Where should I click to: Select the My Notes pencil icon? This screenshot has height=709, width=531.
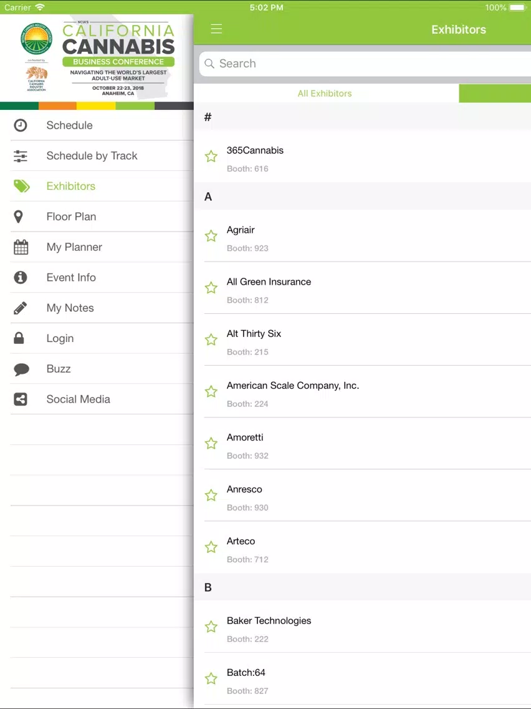pos(21,308)
